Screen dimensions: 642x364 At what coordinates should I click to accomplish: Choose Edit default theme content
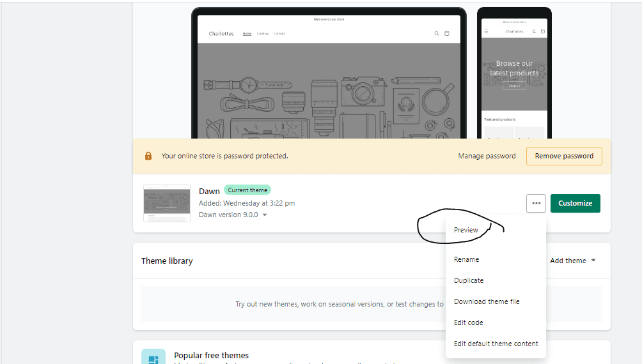click(496, 344)
